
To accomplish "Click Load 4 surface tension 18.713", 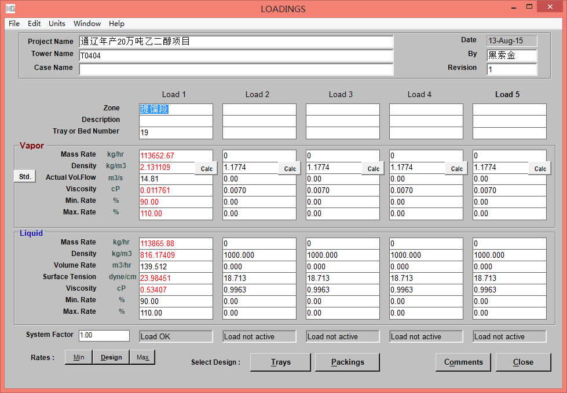I will pyautogui.click(x=426, y=278).
